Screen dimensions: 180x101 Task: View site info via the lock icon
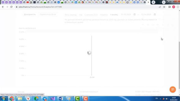click(17, 7)
